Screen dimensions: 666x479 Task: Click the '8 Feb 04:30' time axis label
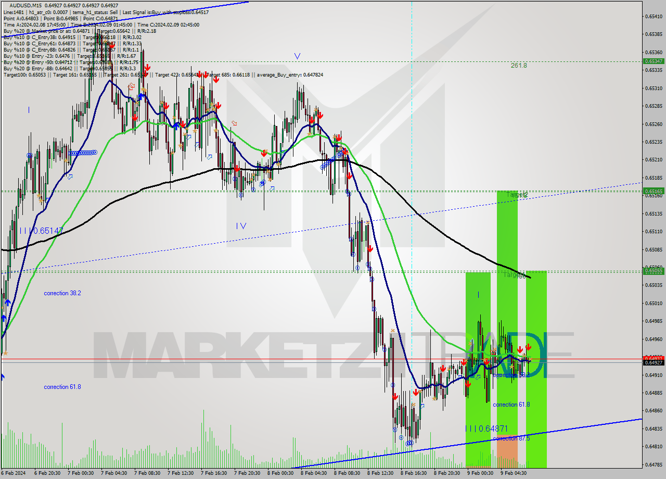(314, 473)
